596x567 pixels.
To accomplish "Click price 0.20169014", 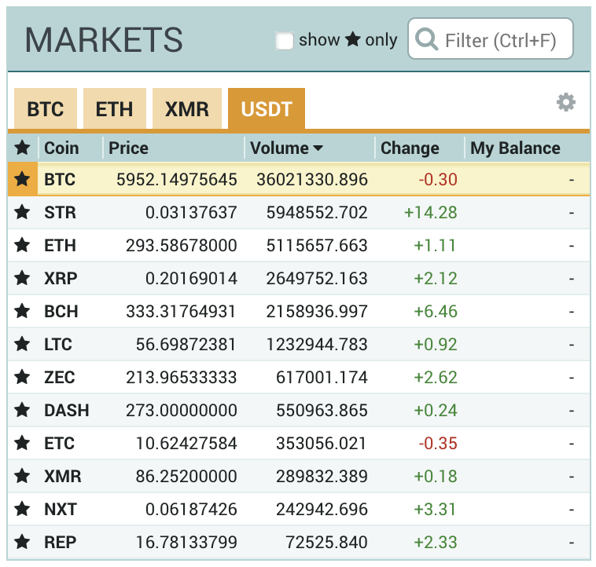I will [x=191, y=279].
